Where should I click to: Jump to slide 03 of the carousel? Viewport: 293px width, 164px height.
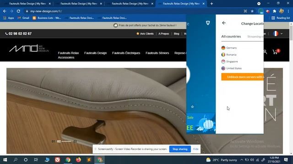click(75, 142)
